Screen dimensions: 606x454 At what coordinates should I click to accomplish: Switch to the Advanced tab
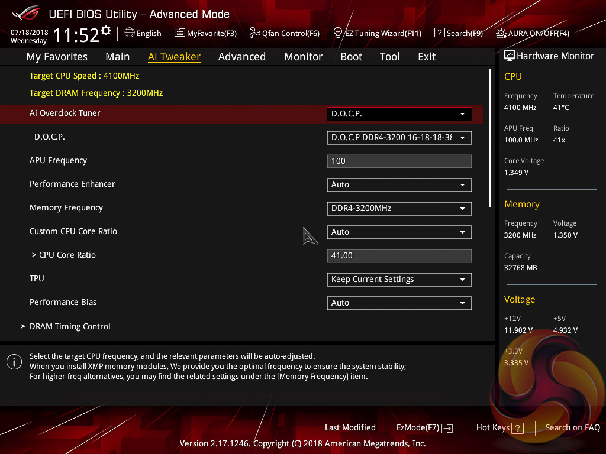(x=242, y=57)
